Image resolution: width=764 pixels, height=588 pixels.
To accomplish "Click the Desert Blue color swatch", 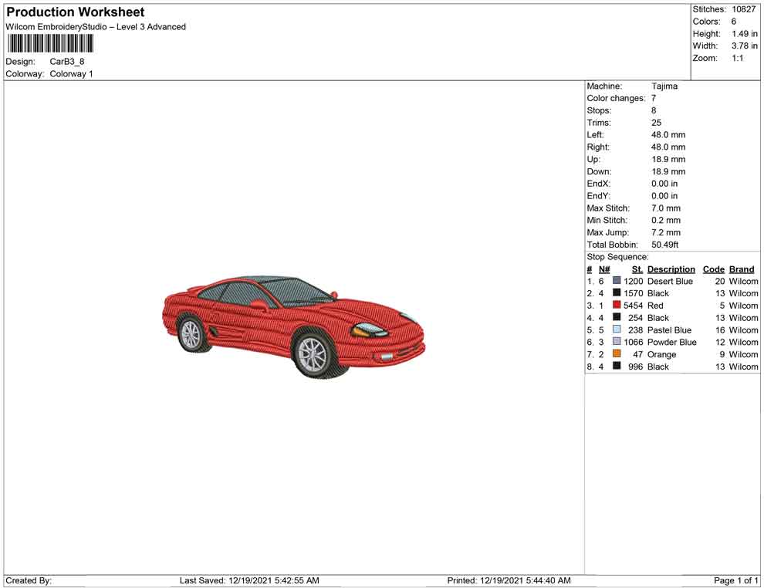I will click(617, 282).
